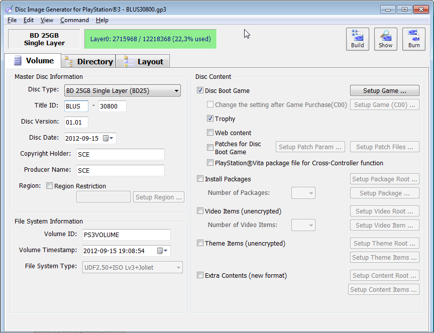Open the File menu
The height and width of the screenshot is (333, 434).
12,20
